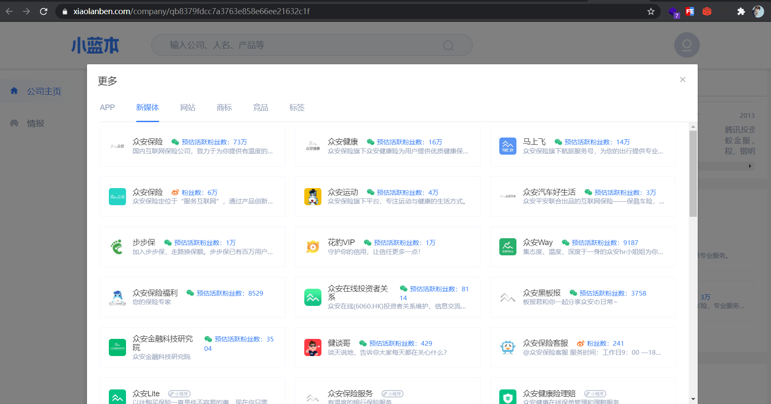
Task: Open 情报 in the sidebar
Action: click(x=36, y=123)
